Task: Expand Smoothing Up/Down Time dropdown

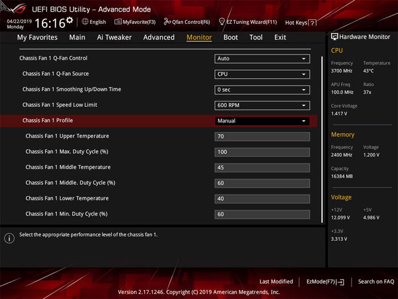Action: (262, 90)
